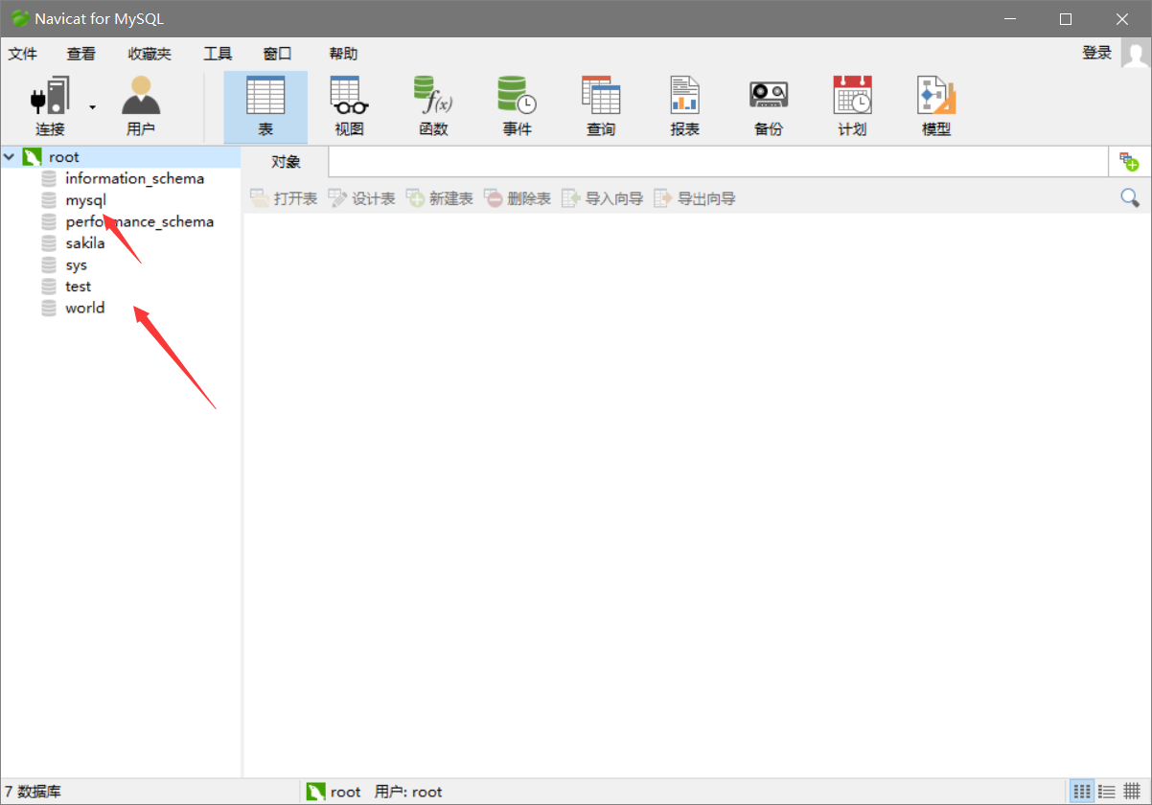Select the 备份 (Backup) toolbar icon

(769, 106)
